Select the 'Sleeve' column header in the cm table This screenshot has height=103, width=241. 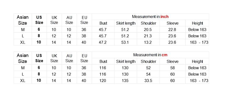point(173,61)
